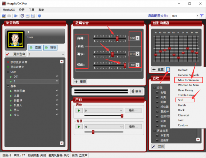Click the signal bars icon beside 地狱恶魔

coord(57,90)
